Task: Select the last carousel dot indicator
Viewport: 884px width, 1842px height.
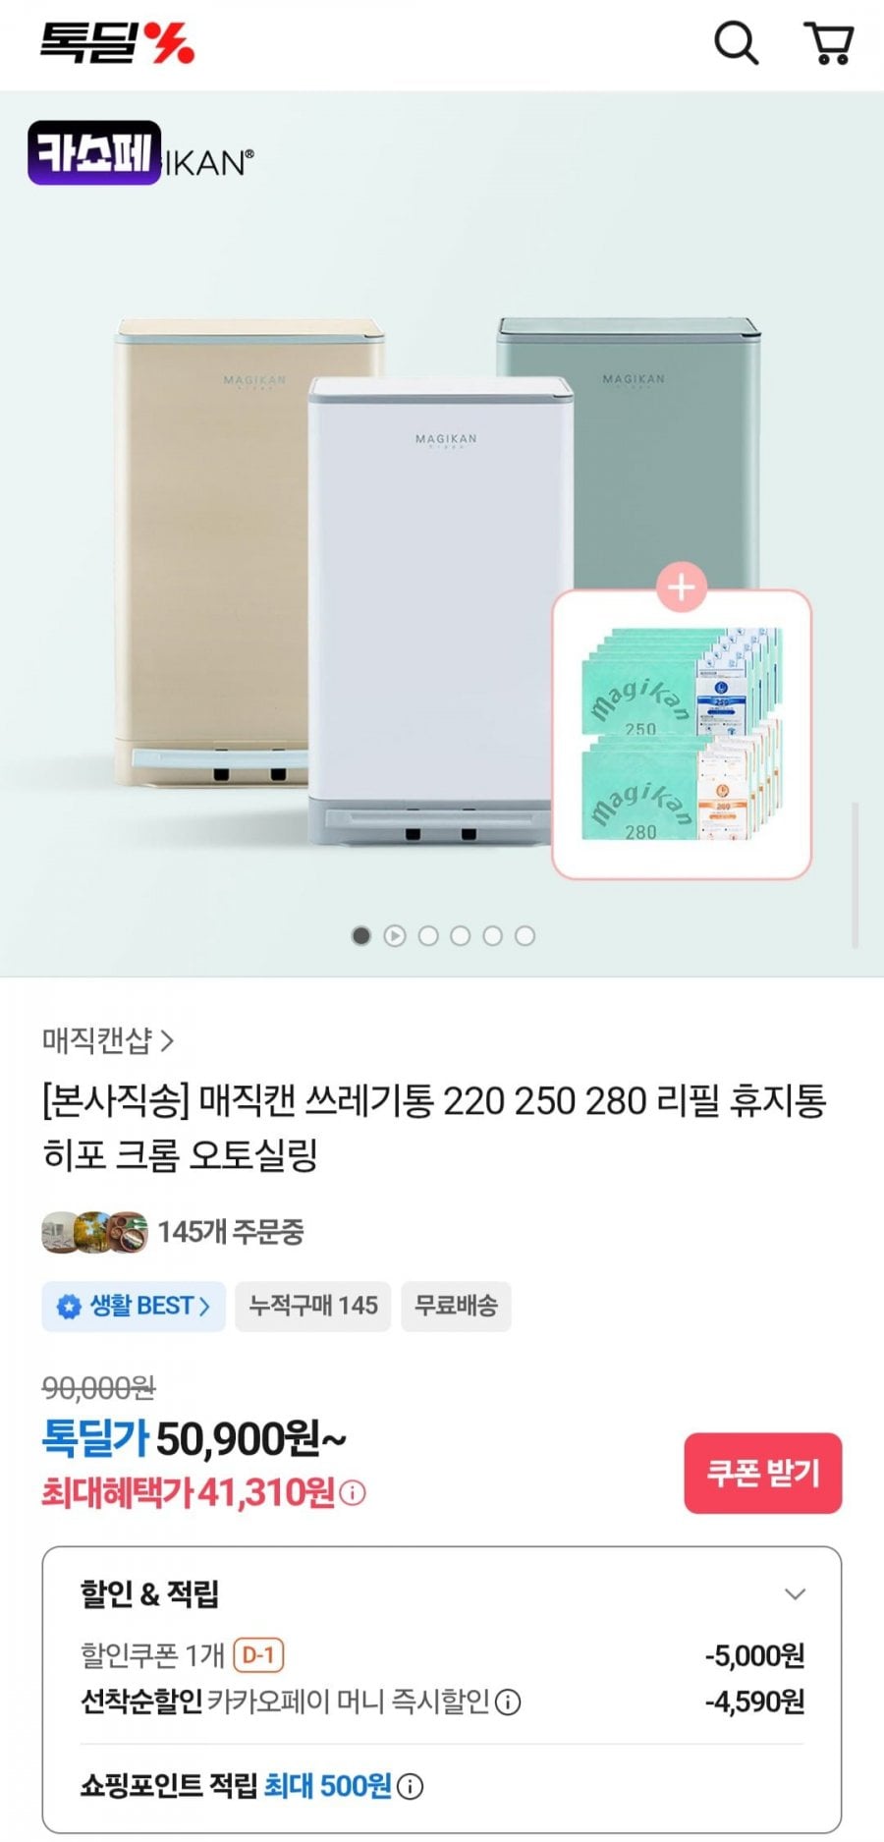Action: [525, 936]
